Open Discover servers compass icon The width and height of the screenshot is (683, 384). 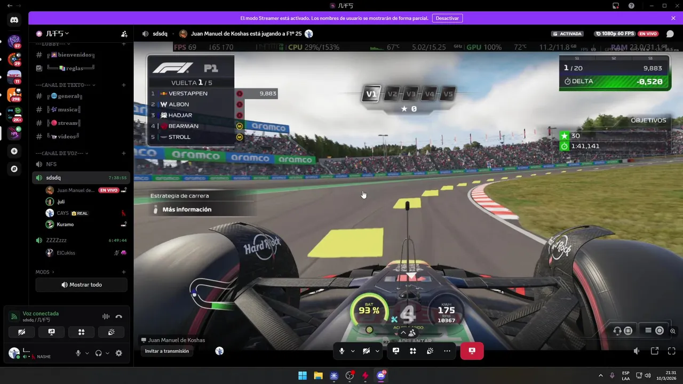click(14, 169)
